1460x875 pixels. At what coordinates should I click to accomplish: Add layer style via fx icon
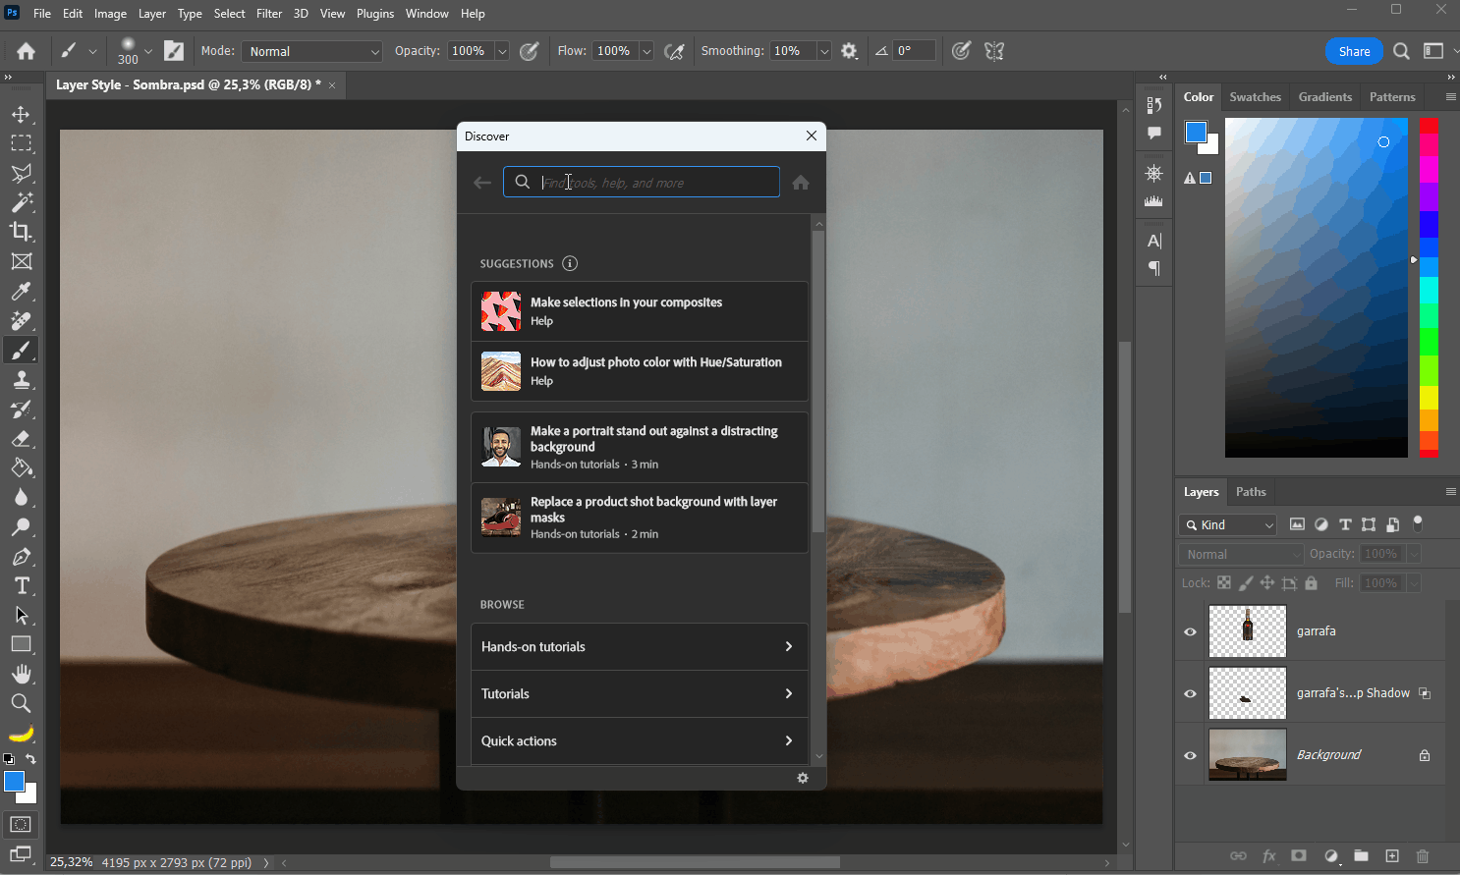1268,856
